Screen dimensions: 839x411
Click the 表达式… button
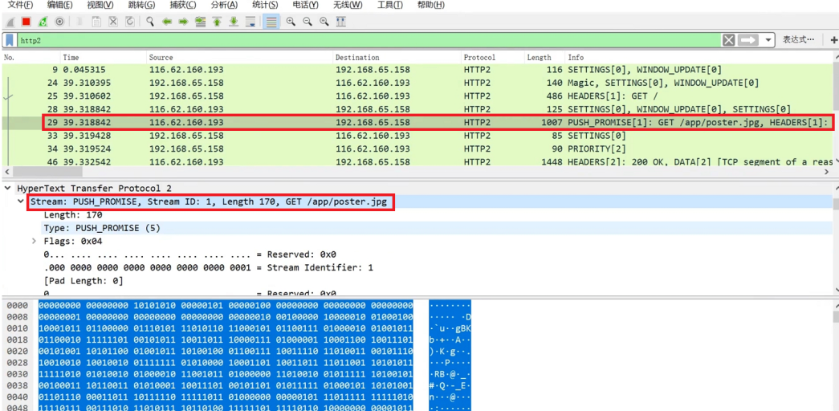coord(798,40)
